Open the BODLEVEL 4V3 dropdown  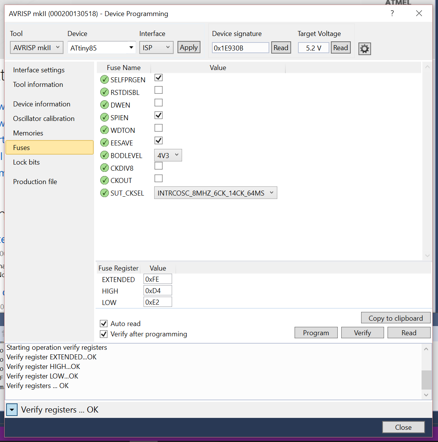pyautogui.click(x=168, y=155)
